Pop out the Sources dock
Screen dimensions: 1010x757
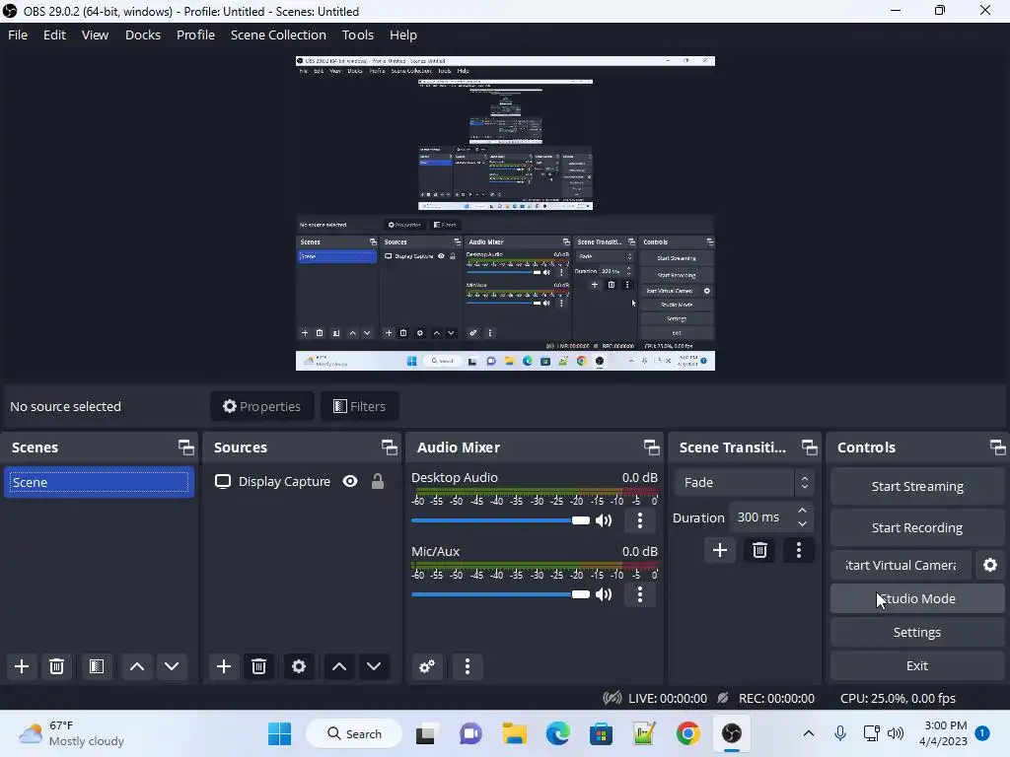(x=389, y=447)
